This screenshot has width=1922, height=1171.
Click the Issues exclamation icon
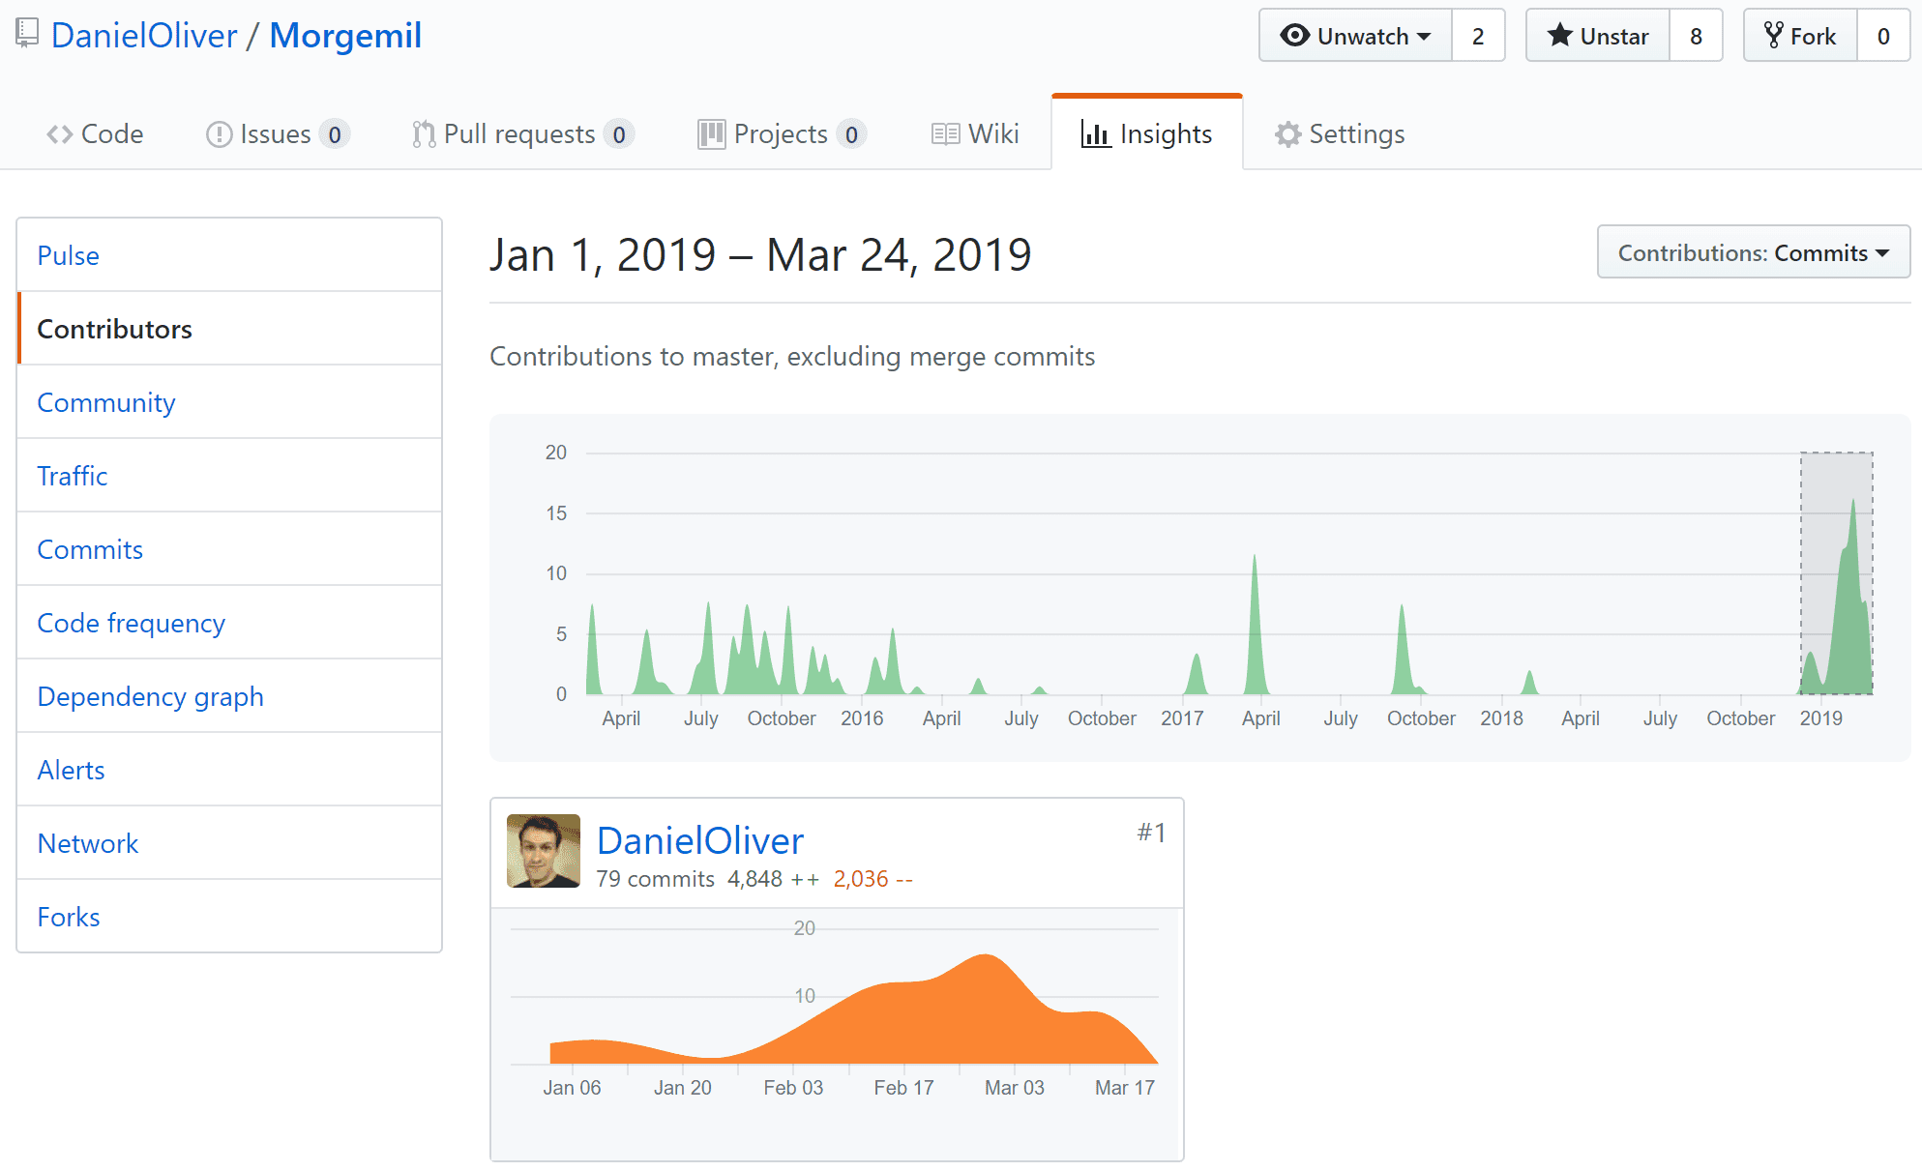220,134
